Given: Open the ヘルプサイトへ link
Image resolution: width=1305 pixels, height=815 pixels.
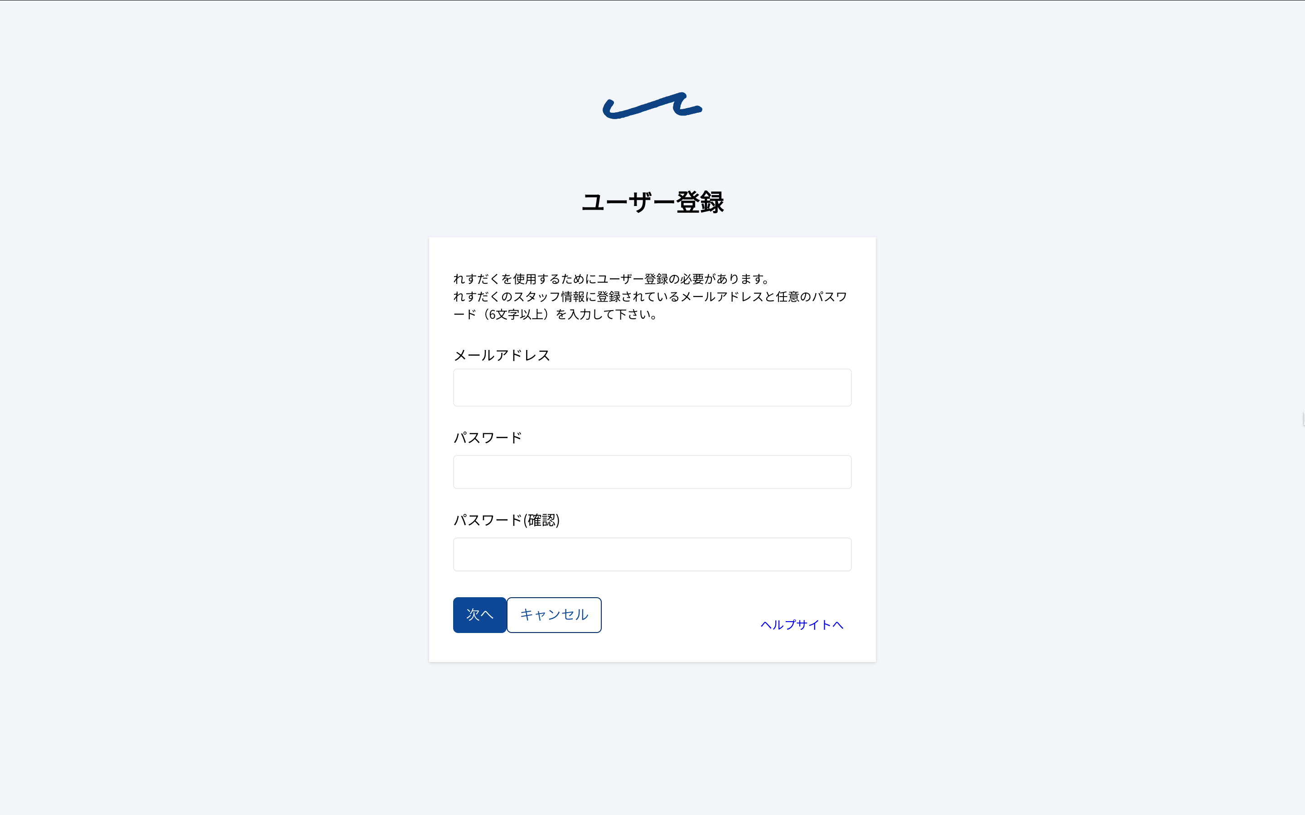Looking at the screenshot, I should click(x=802, y=625).
